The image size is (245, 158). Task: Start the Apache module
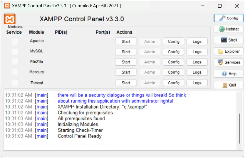(x=126, y=42)
